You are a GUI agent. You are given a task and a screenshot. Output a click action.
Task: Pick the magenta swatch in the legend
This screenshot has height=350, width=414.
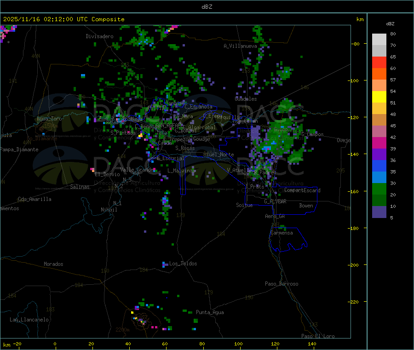[x=379, y=143]
